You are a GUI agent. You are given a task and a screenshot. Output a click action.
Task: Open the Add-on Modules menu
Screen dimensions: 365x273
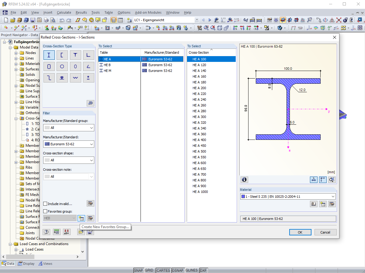(148, 12)
